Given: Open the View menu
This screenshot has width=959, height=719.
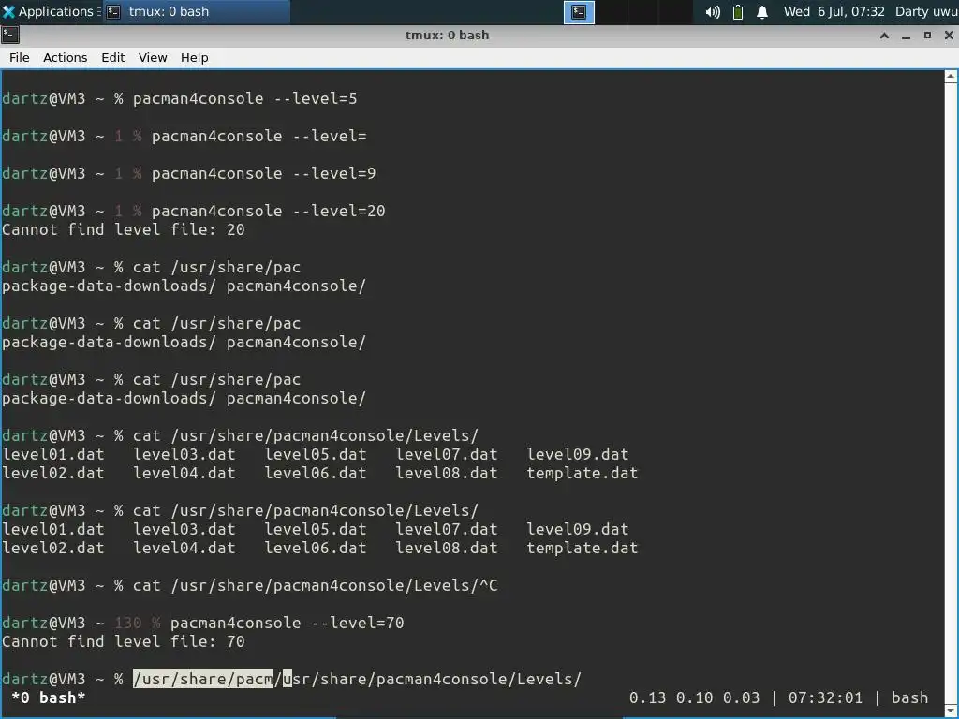Looking at the screenshot, I should pyautogui.click(x=153, y=57).
